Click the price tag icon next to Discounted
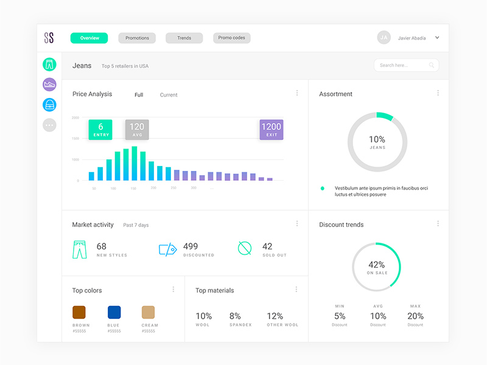 point(167,247)
